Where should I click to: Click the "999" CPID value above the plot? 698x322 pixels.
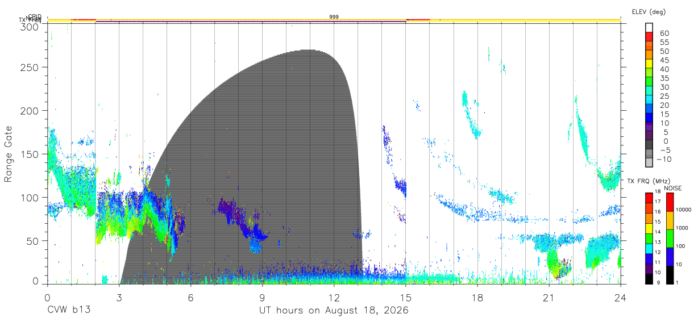[334, 17]
